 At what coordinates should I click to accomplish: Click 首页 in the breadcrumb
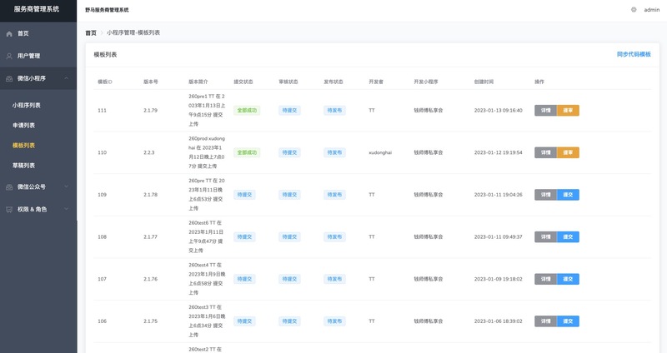[91, 32]
